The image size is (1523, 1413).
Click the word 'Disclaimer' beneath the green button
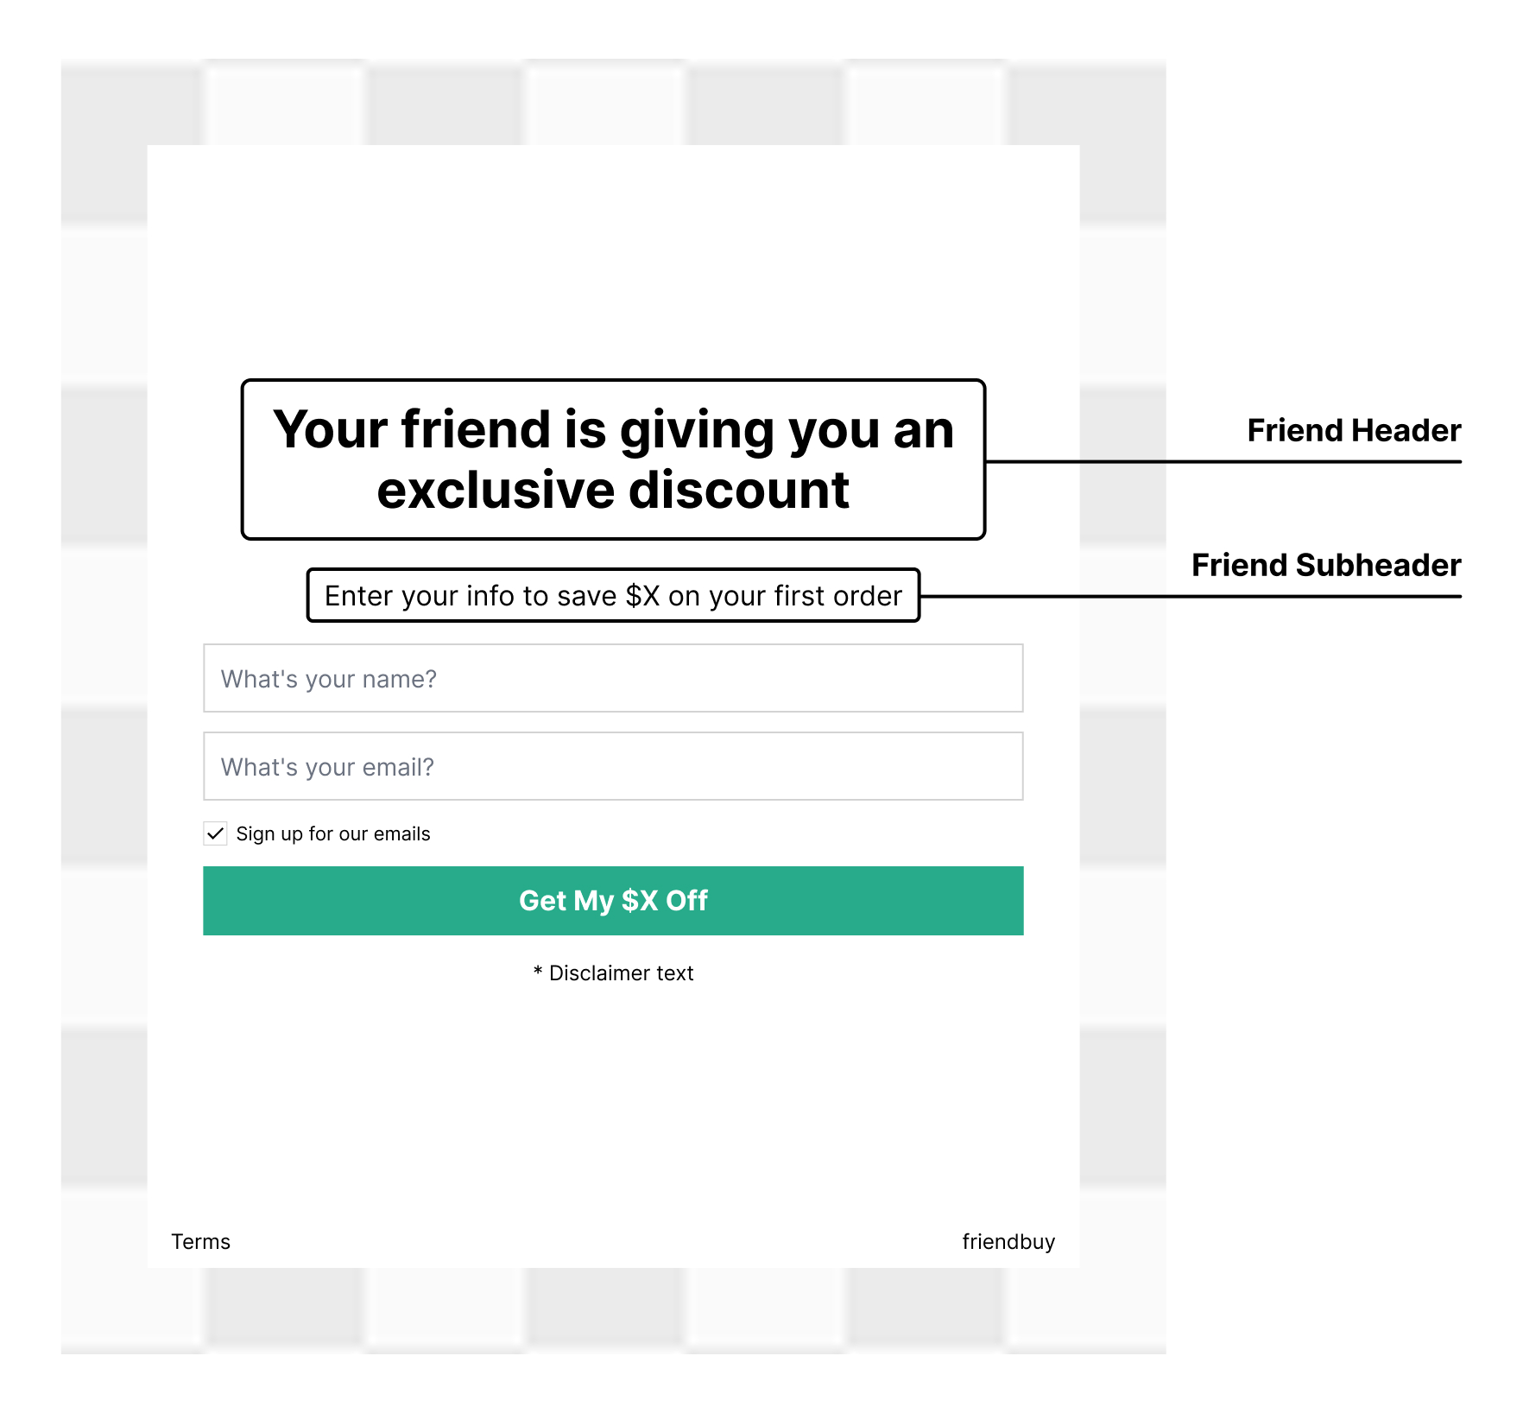pyautogui.click(x=599, y=973)
